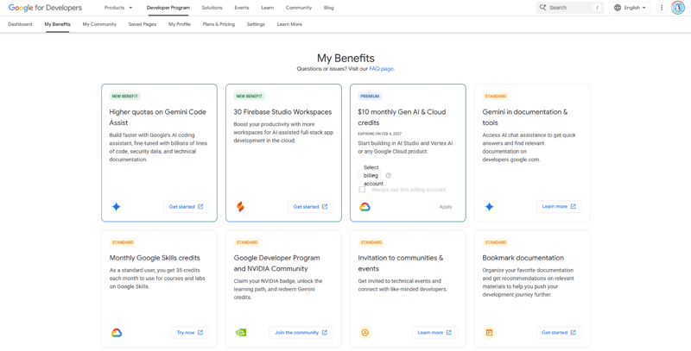The height and width of the screenshot is (351, 691).
Task: Click the Gemini sparkle icon on Code Assist card
Action: point(117,207)
